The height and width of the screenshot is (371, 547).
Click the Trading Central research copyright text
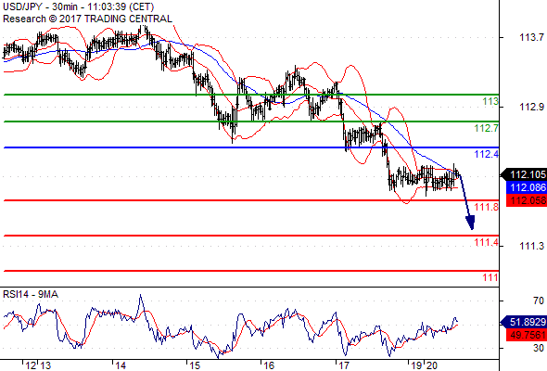(87, 19)
